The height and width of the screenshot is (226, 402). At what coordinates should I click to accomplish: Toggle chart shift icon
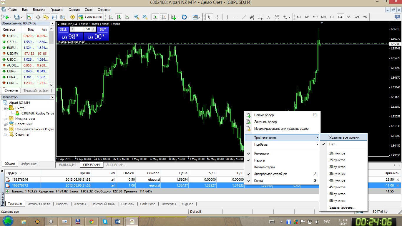(x=164, y=17)
